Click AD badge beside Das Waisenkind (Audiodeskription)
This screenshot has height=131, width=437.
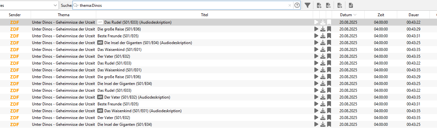100,111
